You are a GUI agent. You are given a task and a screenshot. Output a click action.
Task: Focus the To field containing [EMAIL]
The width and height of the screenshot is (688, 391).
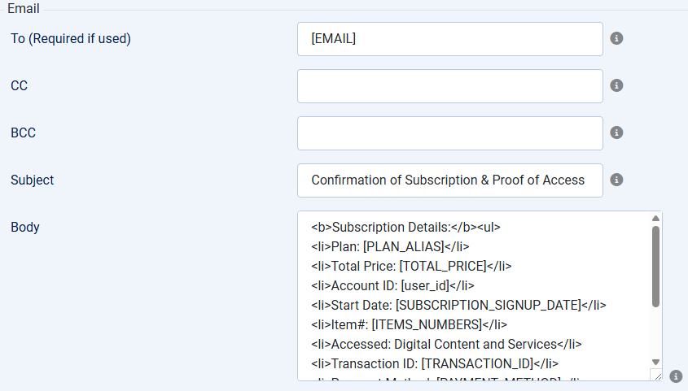[x=449, y=39]
